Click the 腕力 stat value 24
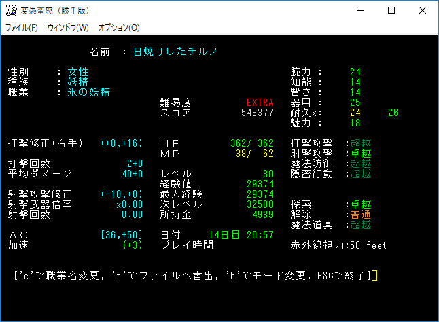 355,72
